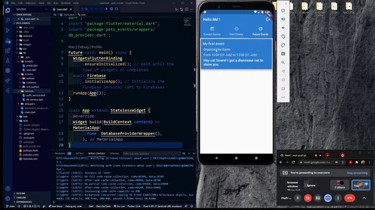This screenshot has height=210, width=375.
Task: Click emulator sidebar overview square button
Action: click(x=283, y=89)
